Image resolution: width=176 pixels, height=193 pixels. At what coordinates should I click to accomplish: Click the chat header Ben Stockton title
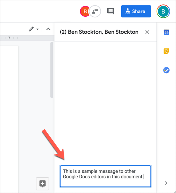[x=99, y=32]
